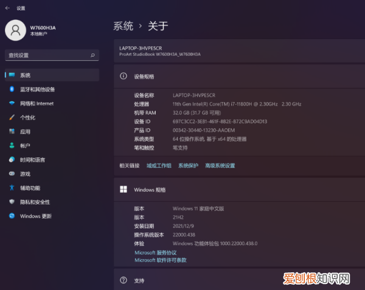Click the 系统 monitor icon
Image resolution: width=365 pixels, height=290 pixels.
pyautogui.click(x=12, y=75)
